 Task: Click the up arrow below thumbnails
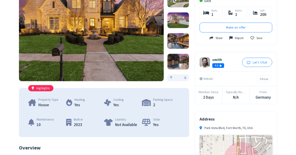(x=171, y=77)
